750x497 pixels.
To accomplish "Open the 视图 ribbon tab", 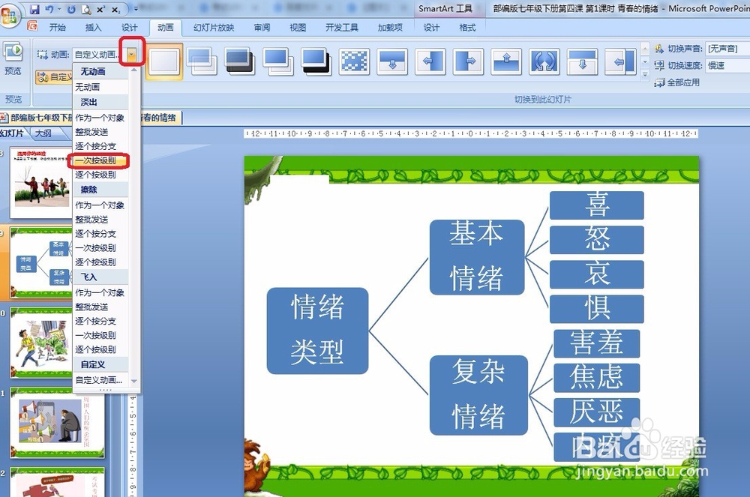I will point(298,28).
